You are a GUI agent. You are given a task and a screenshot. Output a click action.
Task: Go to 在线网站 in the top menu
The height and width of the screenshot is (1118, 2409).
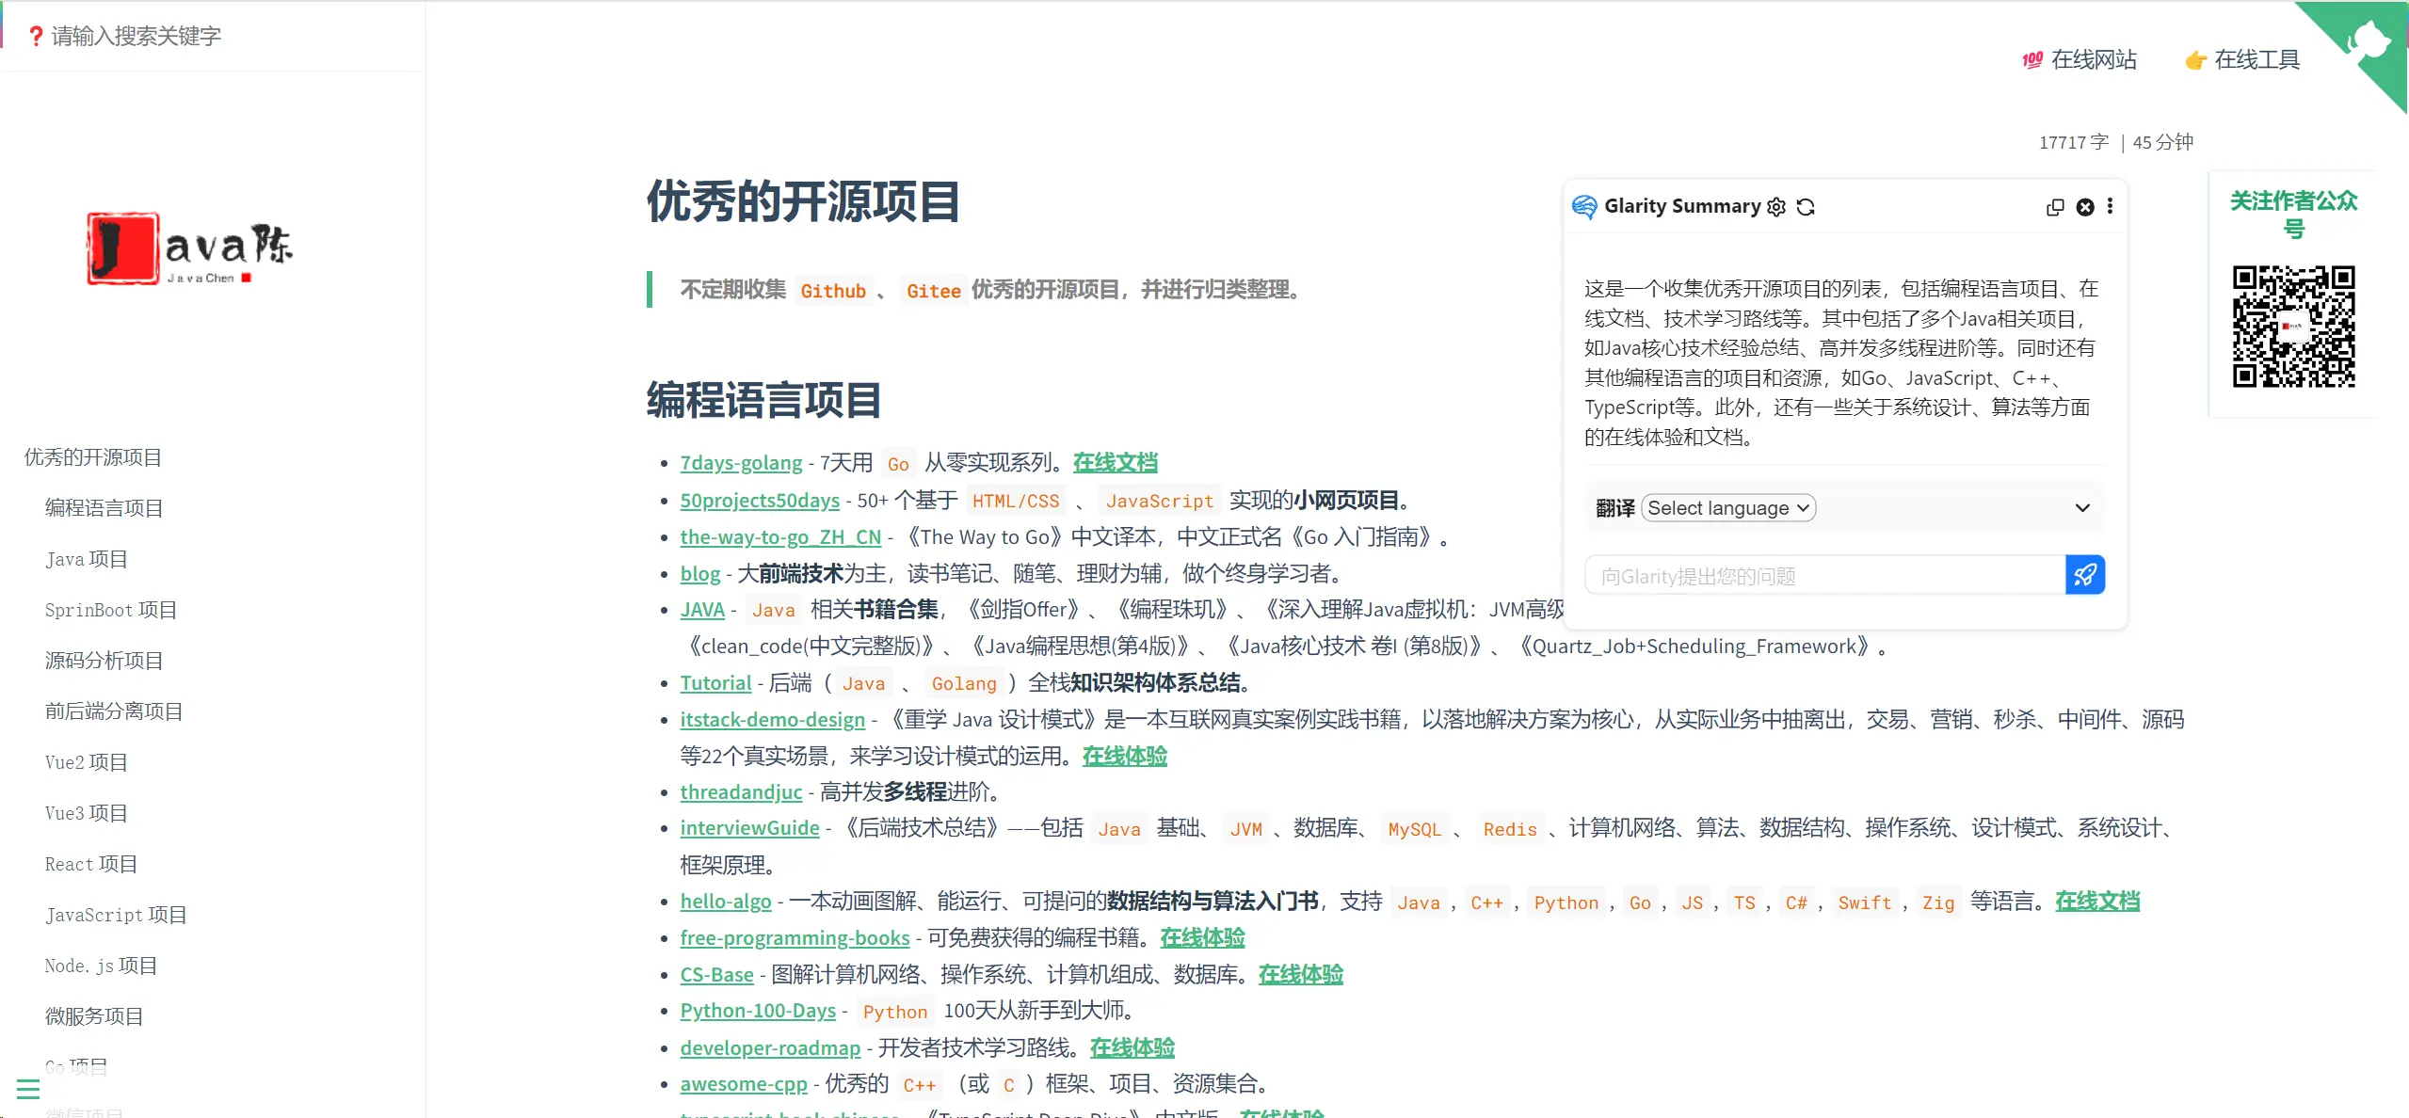tap(2093, 58)
